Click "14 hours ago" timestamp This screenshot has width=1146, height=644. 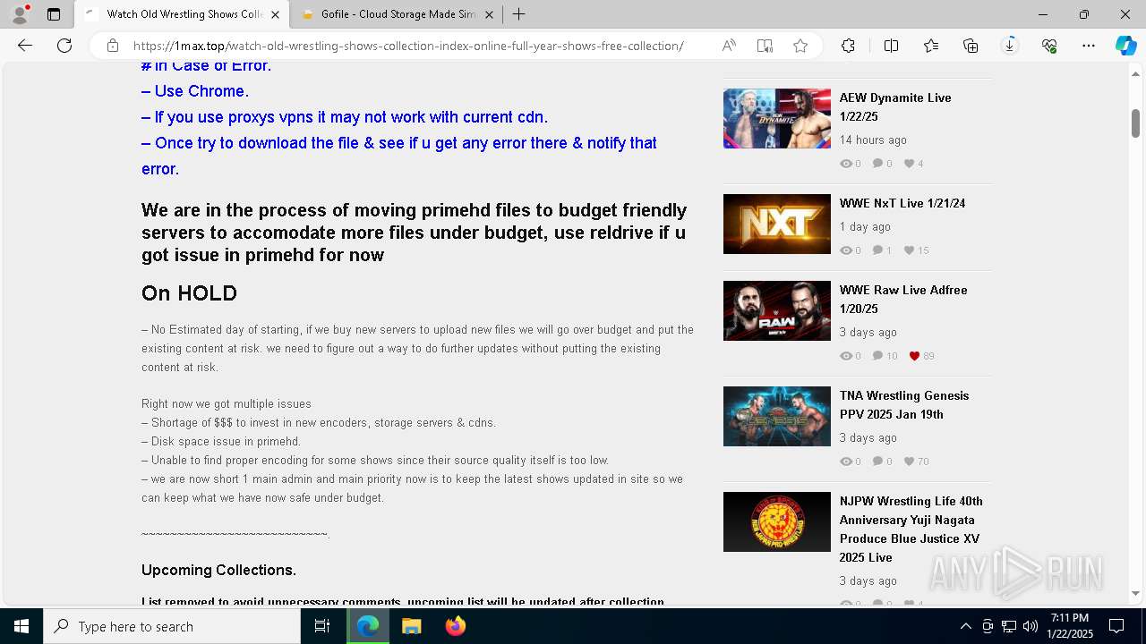pyautogui.click(x=873, y=140)
